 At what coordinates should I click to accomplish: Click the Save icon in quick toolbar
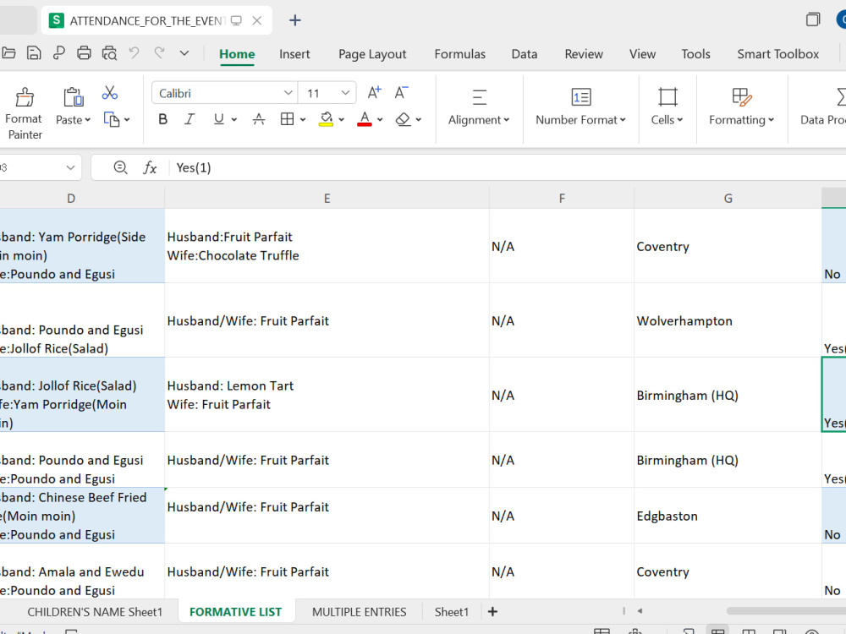(x=34, y=52)
